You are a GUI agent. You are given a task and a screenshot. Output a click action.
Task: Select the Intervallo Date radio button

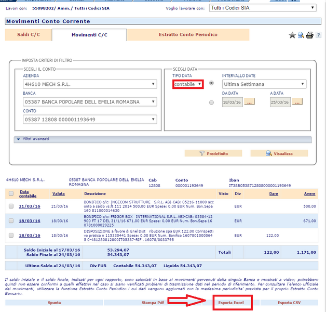[211, 83]
